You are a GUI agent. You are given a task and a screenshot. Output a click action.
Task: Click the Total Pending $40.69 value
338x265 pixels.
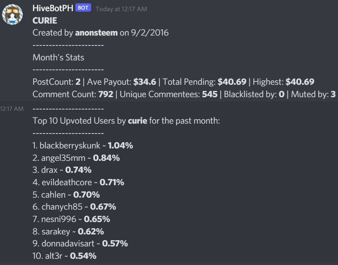[232, 82]
